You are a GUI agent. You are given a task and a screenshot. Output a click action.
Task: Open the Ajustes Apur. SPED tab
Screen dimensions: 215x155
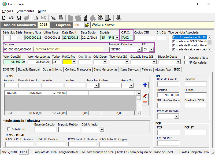tap(168, 69)
